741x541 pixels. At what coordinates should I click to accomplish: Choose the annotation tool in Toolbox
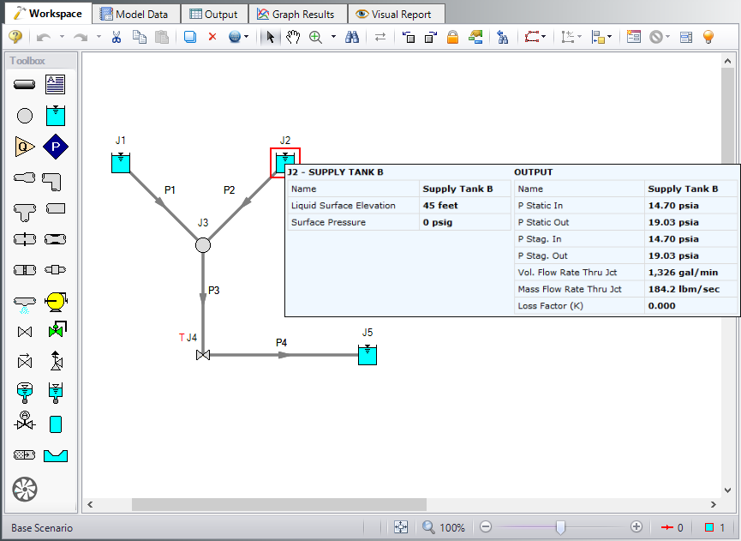click(56, 85)
